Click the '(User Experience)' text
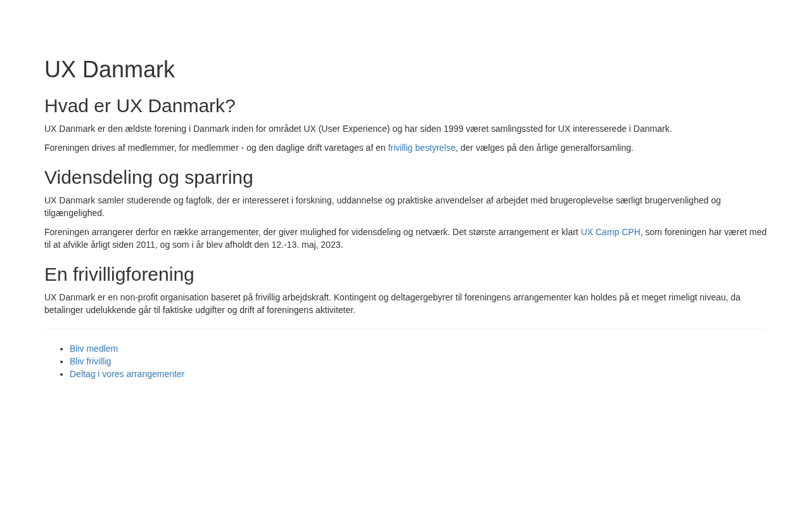 [x=354, y=129]
